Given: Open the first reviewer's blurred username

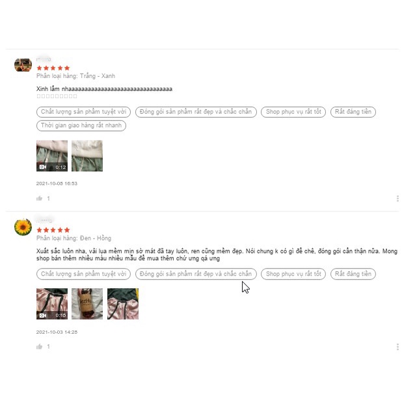Looking at the screenshot, I should (44, 59).
